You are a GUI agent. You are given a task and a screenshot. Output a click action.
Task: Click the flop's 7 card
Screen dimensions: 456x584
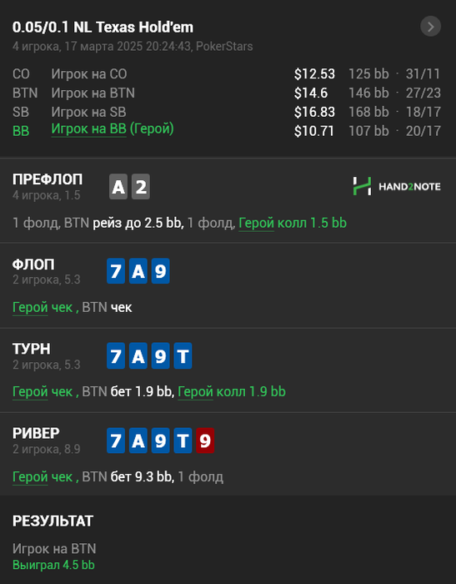click(x=116, y=271)
